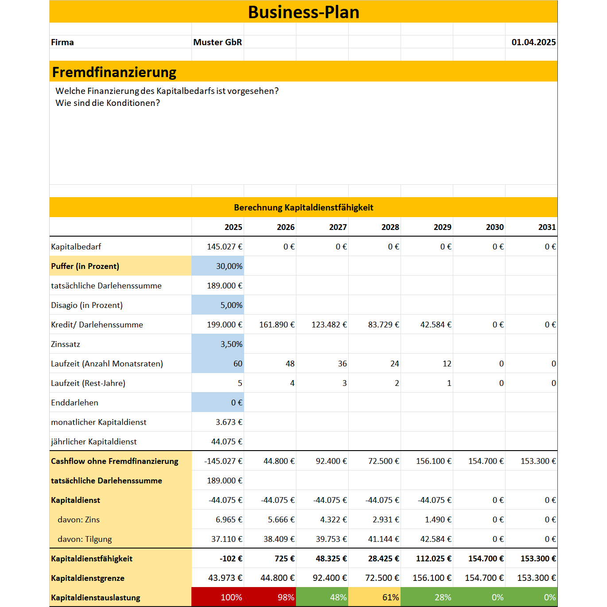Click the red 100% Kapitaldienstauslastung cell

217,597
